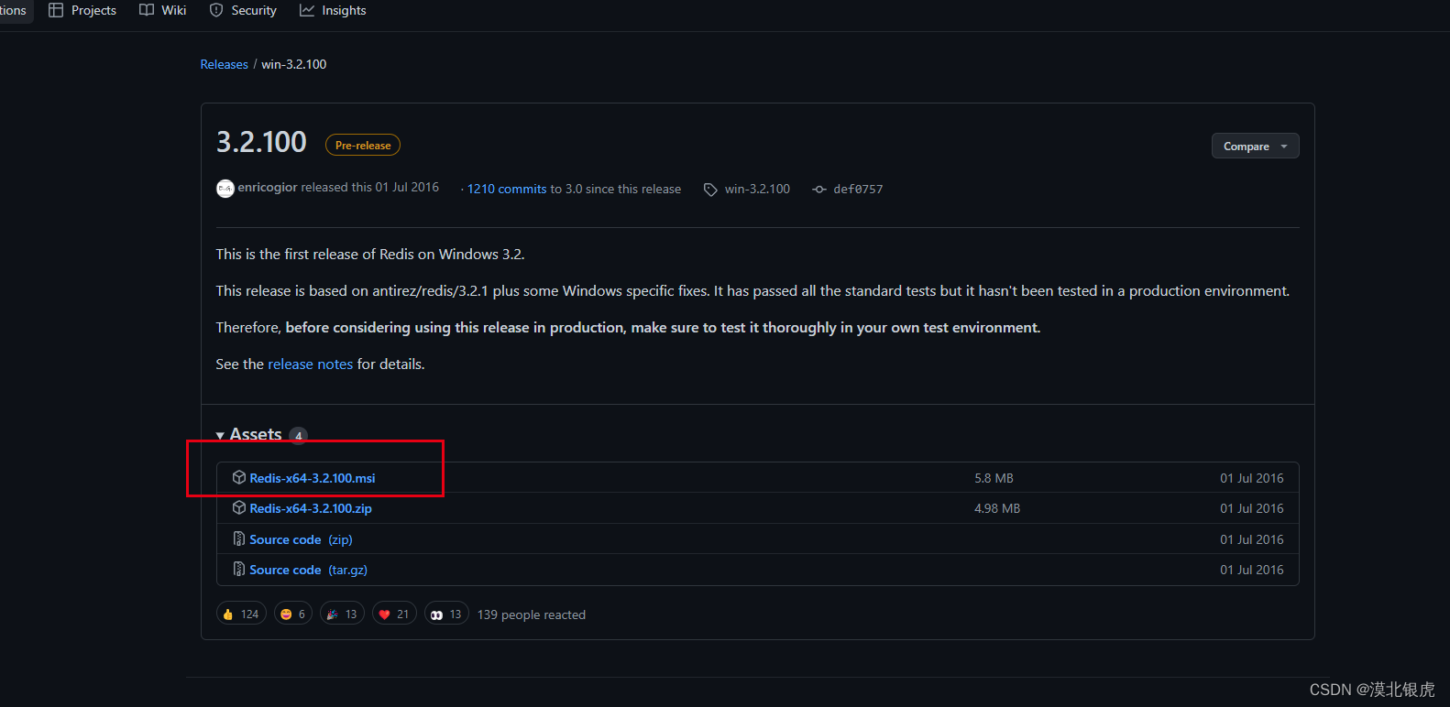The image size is (1450, 707).
Task: Download Source code (tar.gz)
Action: [308, 570]
